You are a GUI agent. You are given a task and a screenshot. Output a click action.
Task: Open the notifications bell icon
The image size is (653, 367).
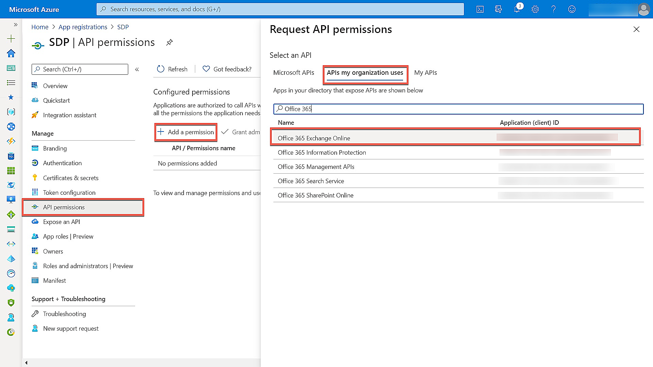point(517,9)
